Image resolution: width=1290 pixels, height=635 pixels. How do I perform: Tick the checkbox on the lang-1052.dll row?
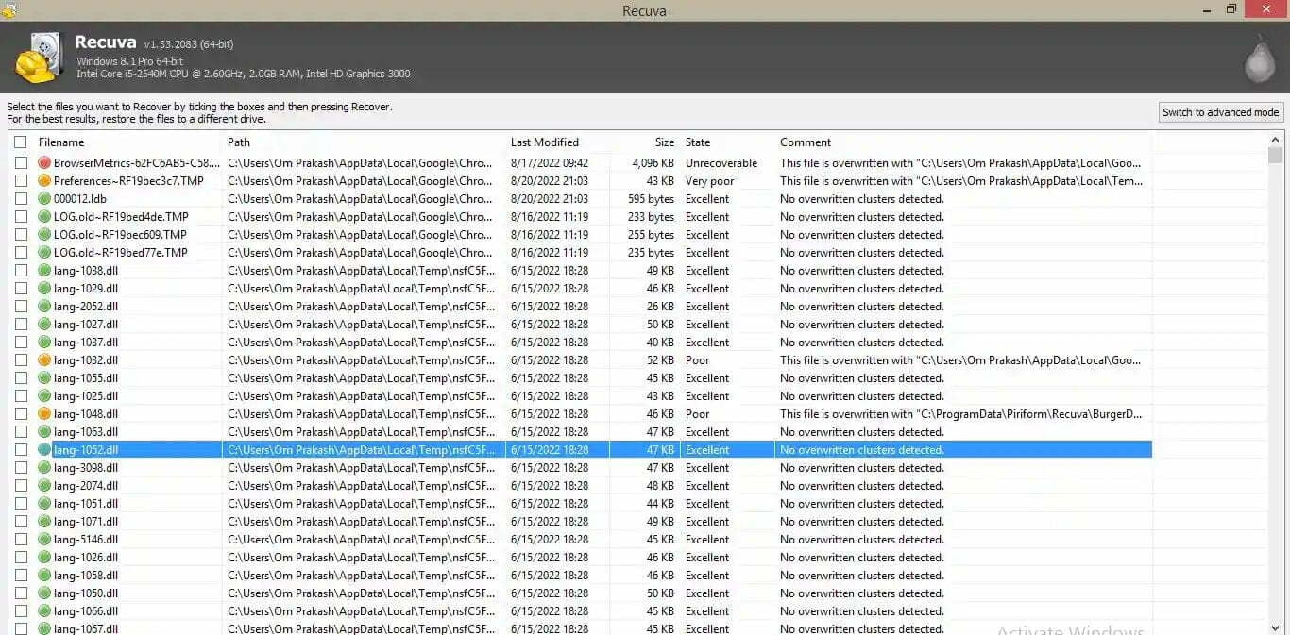click(x=21, y=450)
